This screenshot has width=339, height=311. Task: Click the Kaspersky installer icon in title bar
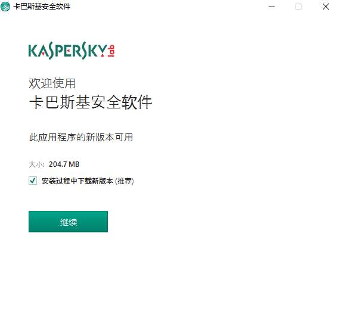point(5,7)
